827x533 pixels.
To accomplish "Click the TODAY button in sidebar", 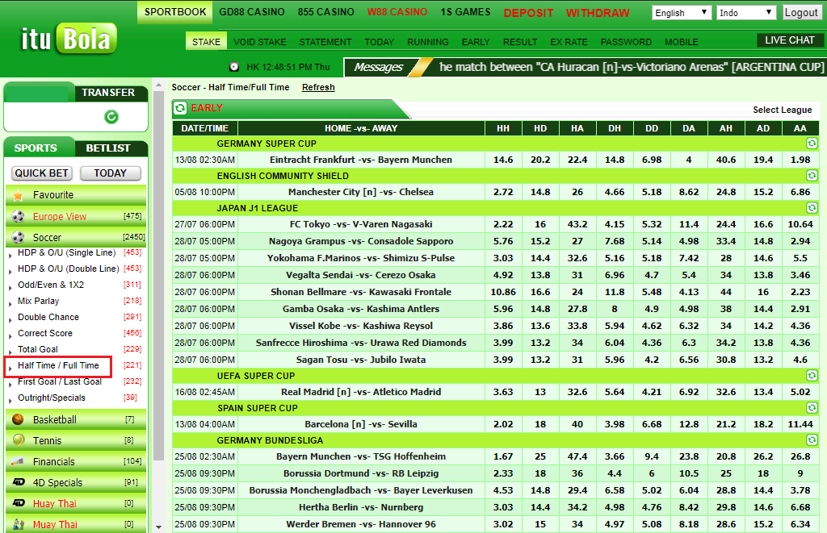I will (110, 173).
